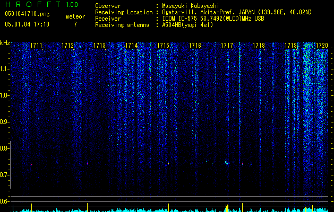Screen dimensions: 334x212
Task: Click the 1716 time marker
Action: pyautogui.click(x=195, y=46)
